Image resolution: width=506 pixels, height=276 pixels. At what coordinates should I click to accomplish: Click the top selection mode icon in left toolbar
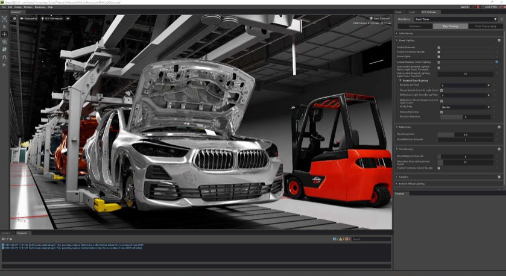[4, 19]
